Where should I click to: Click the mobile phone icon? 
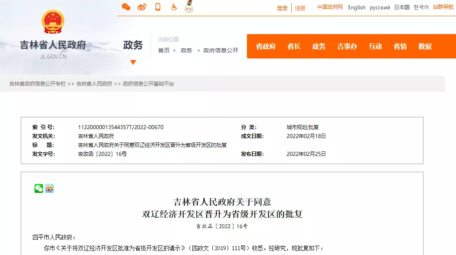158,7
